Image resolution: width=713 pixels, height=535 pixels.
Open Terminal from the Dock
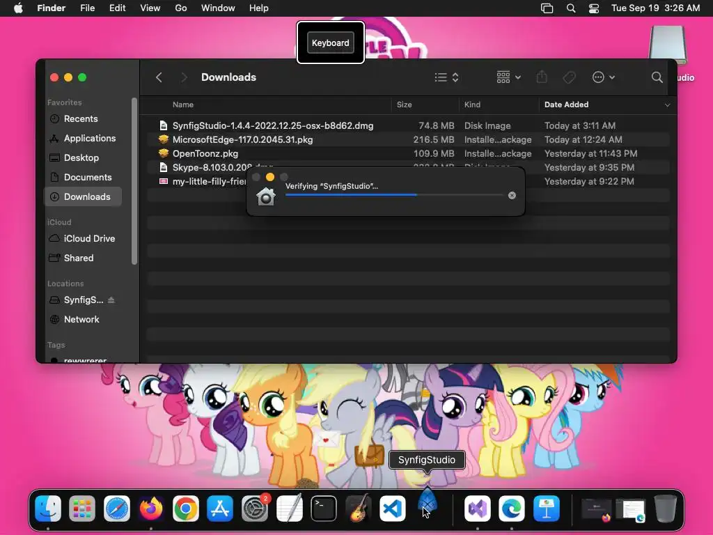(x=323, y=508)
